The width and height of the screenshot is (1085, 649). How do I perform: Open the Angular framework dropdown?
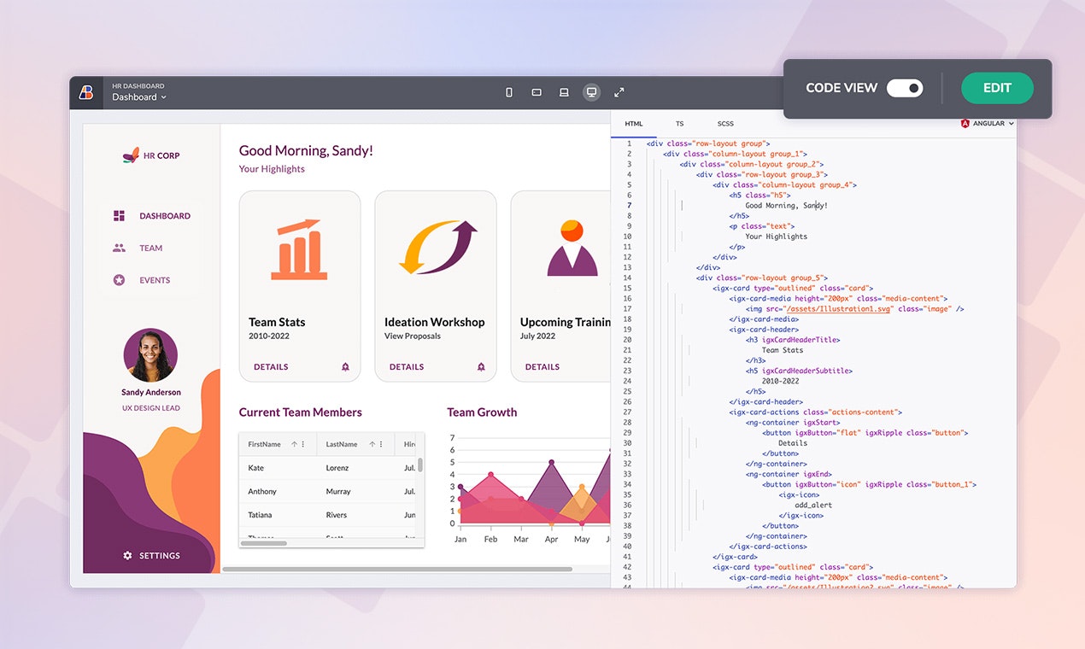[x=988, y=124]
